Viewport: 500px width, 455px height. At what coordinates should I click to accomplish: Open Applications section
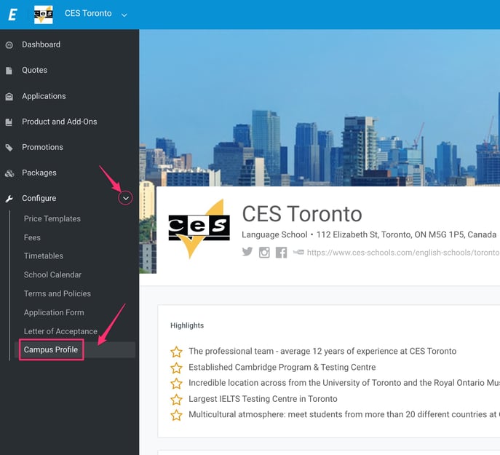(44, 96)
